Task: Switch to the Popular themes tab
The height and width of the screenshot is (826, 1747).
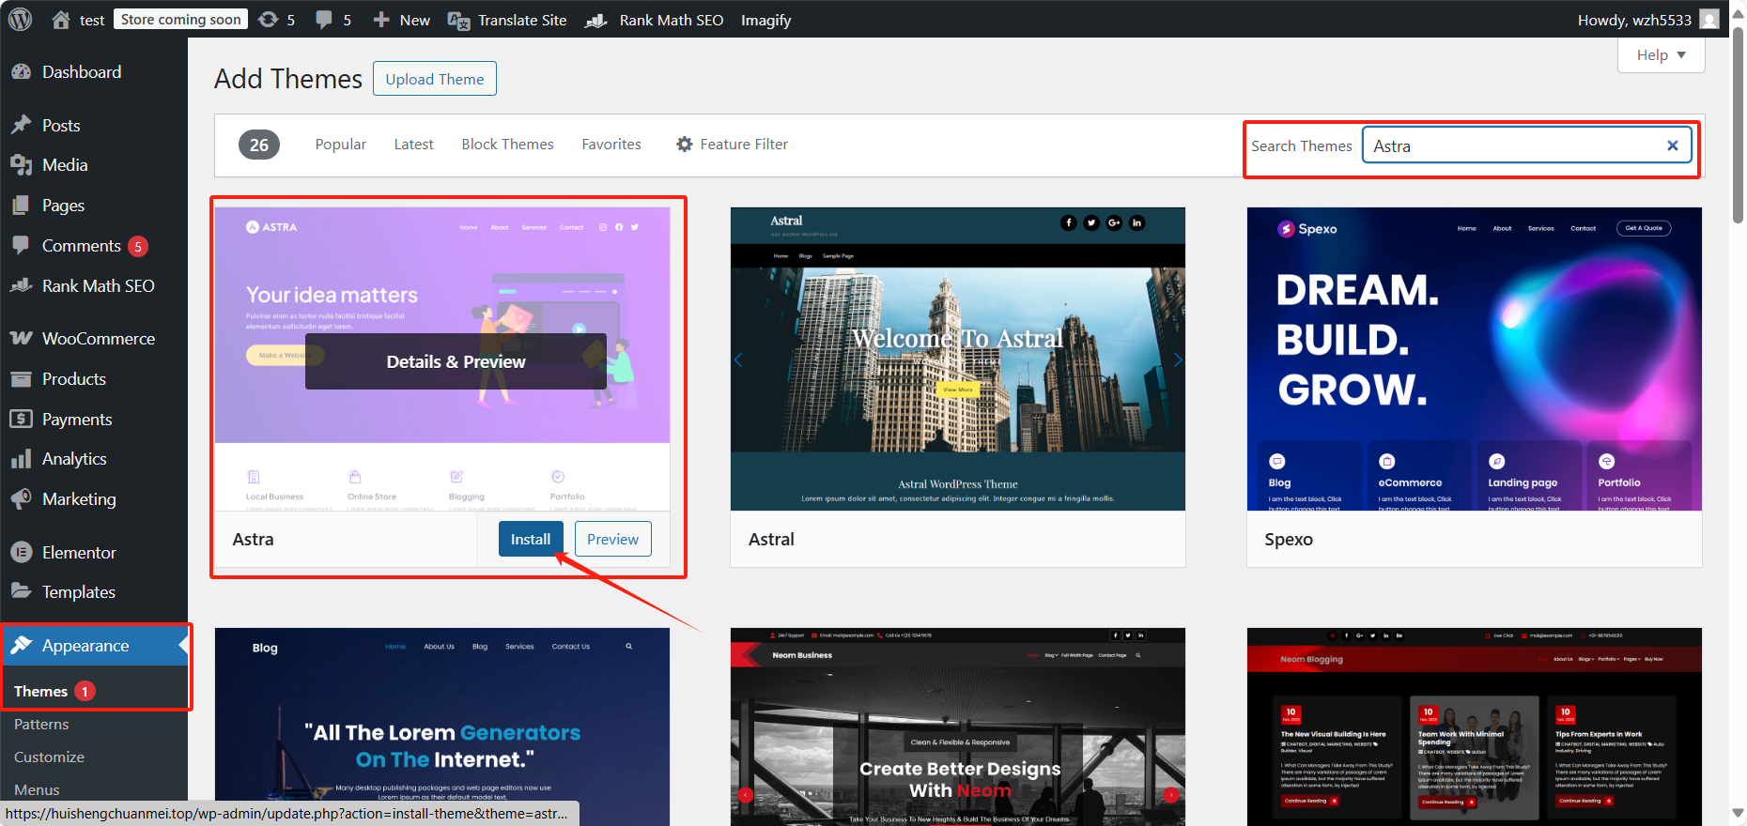Action: [340, 145]
